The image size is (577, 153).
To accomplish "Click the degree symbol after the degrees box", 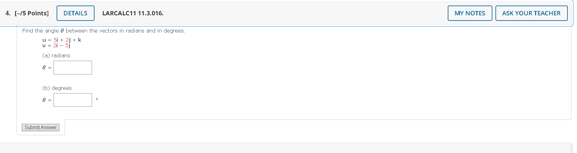I will point(97,99).
